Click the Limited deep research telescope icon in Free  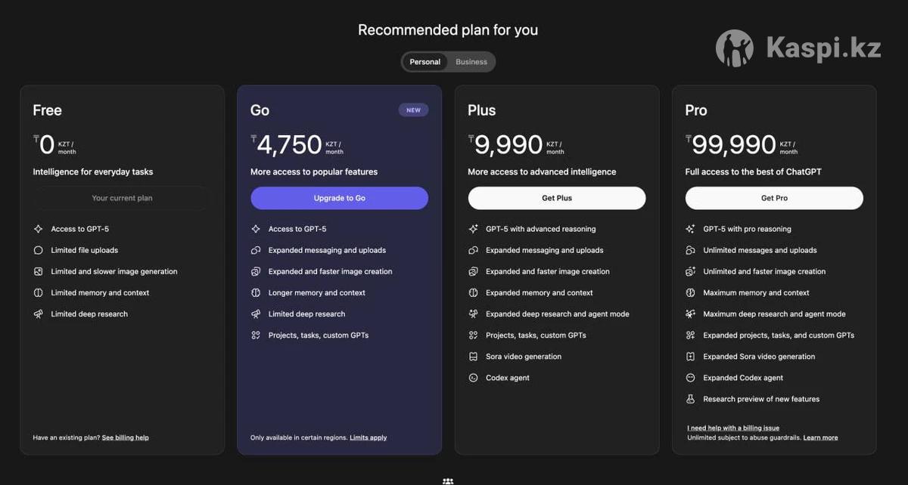(x=39, y=314)
